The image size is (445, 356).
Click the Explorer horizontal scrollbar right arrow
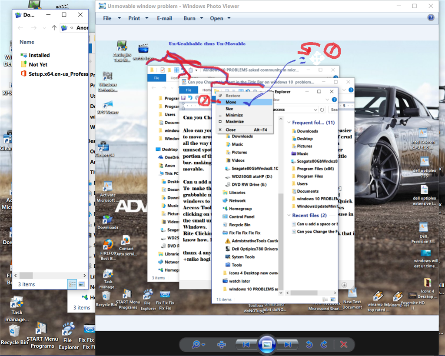[84, 276]
